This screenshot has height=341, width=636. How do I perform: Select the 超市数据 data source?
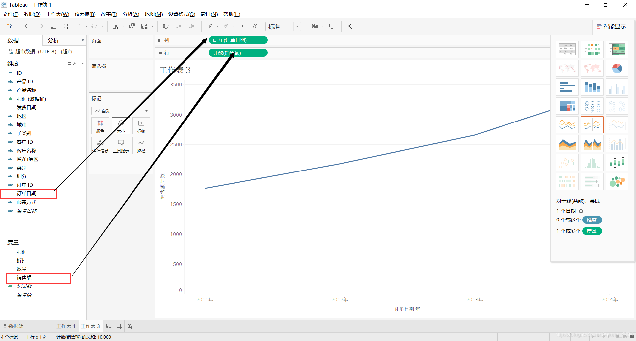pyautogui.click(x=42, y=52)
